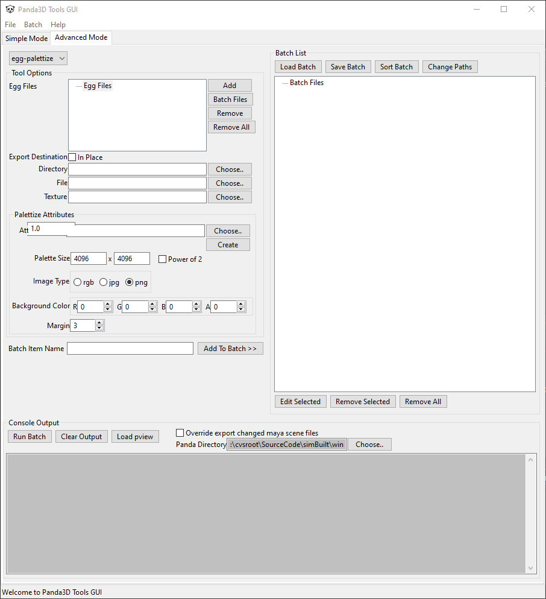Toggle the Power of 2 checkbox
Screen dimensions: 546x599
pyautogui.click(x=162, y=259)
